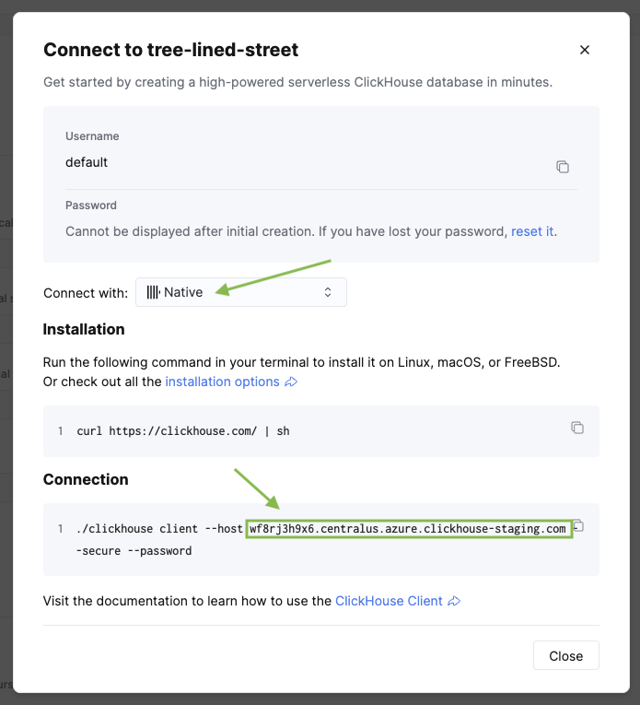Copy the clickhouse client connection command
Image resolution: width=640 pixels, height=705 pixels.
(579, 527)
